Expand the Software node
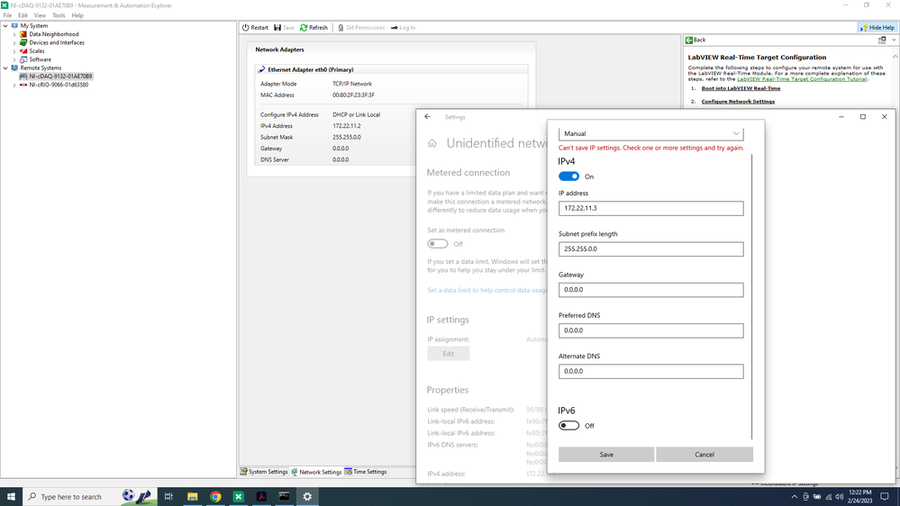 pyautogui.click(x=14, y=59)
